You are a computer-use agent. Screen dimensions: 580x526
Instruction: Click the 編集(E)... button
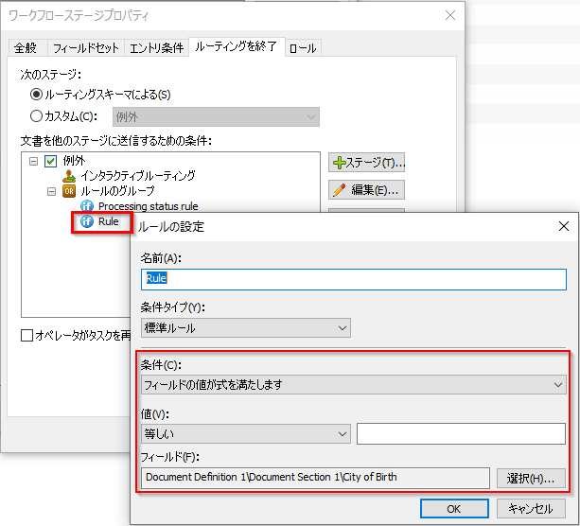[x=366, y=190]
